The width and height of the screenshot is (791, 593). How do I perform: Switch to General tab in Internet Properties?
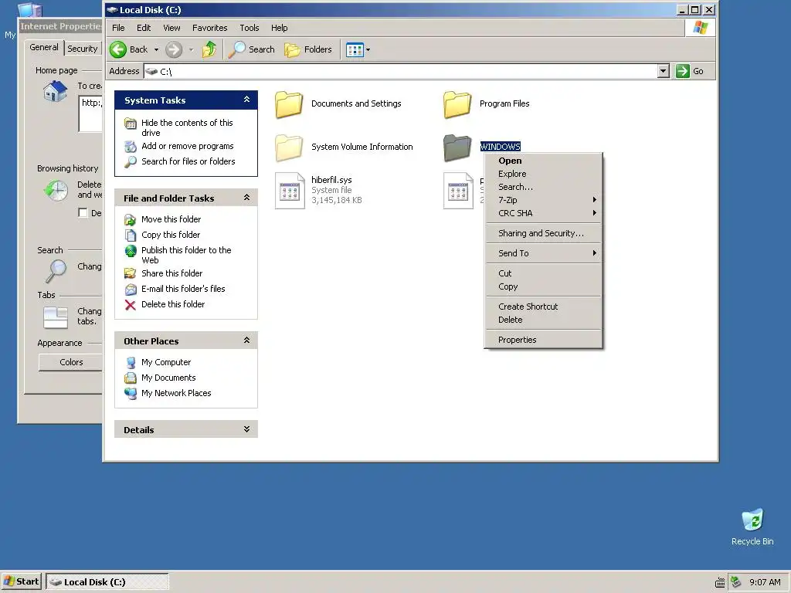click(44, 47)
